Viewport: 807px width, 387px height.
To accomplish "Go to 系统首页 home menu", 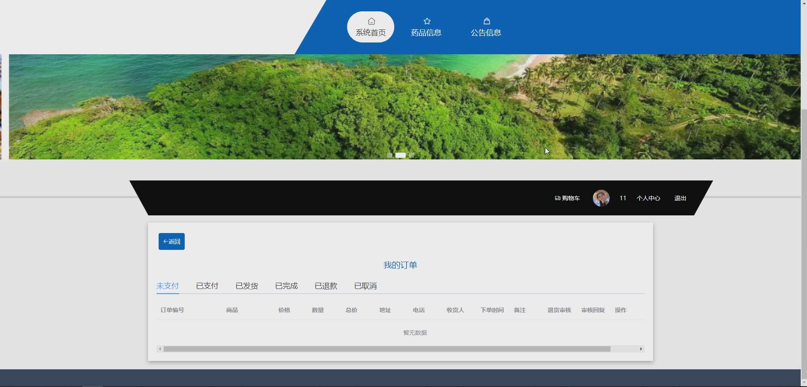I will [371, 27].
